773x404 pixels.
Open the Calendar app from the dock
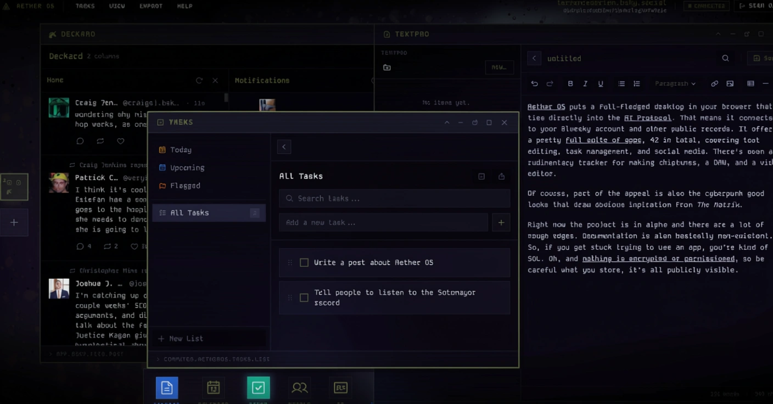(x=213, y=388)
